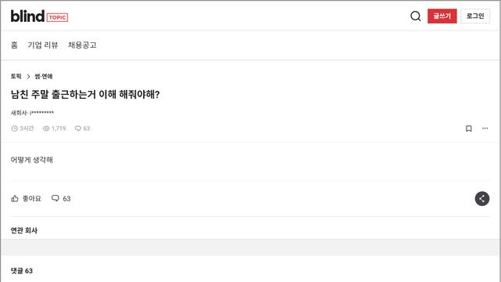The height and width of the screenshot is (282, 501).
Task: Open the 기업 리뷰 tab
Action: click(43, 45)
